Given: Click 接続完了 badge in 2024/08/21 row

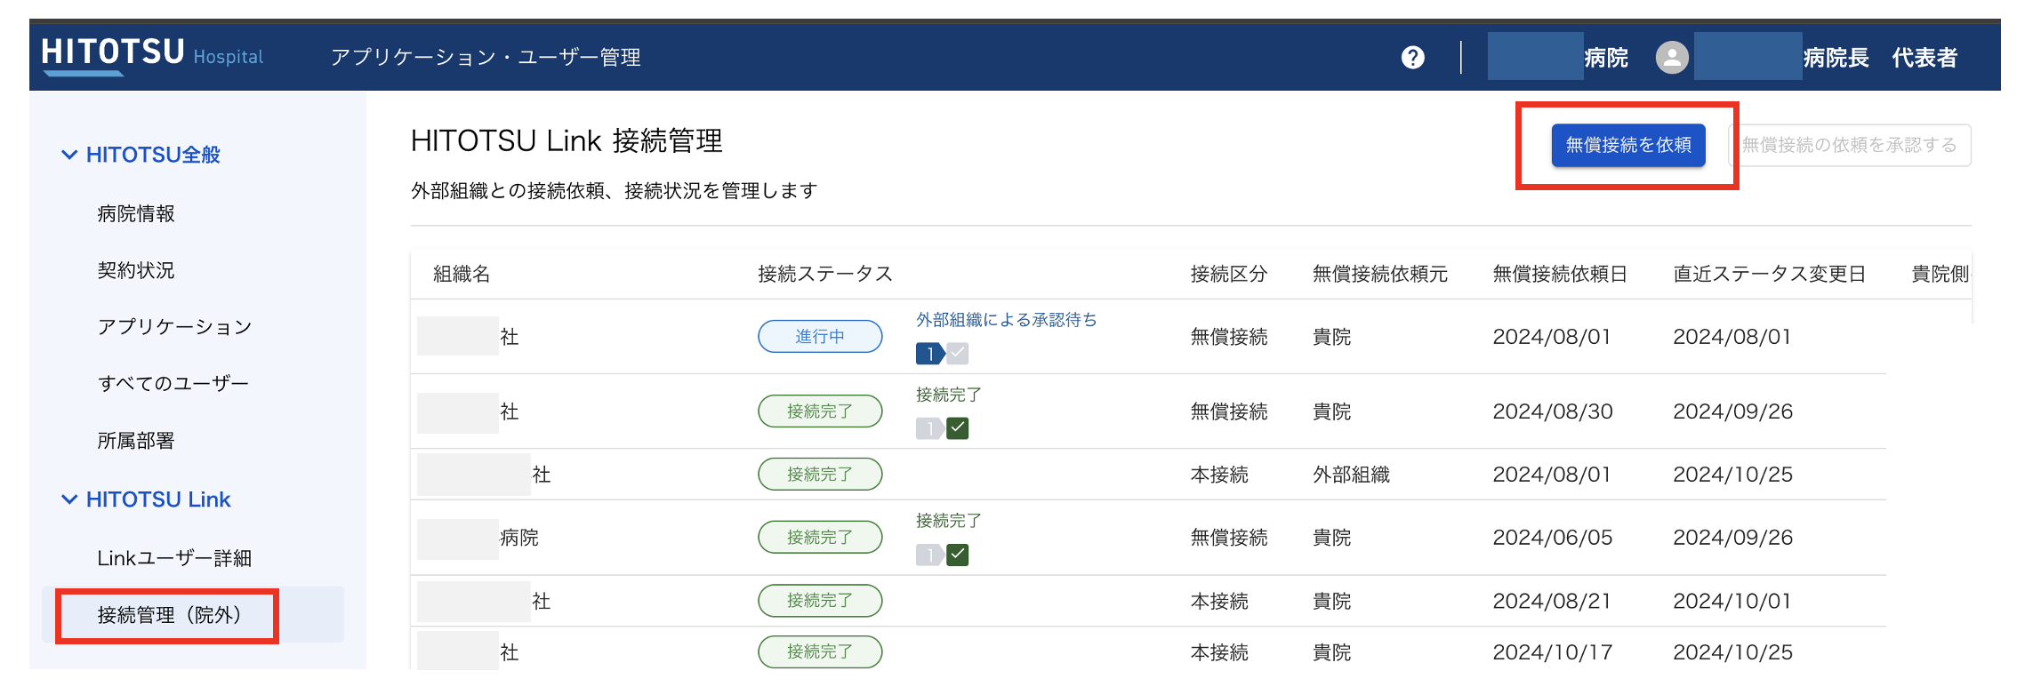Looking at the screenshot, I should [x=820, y=601].
